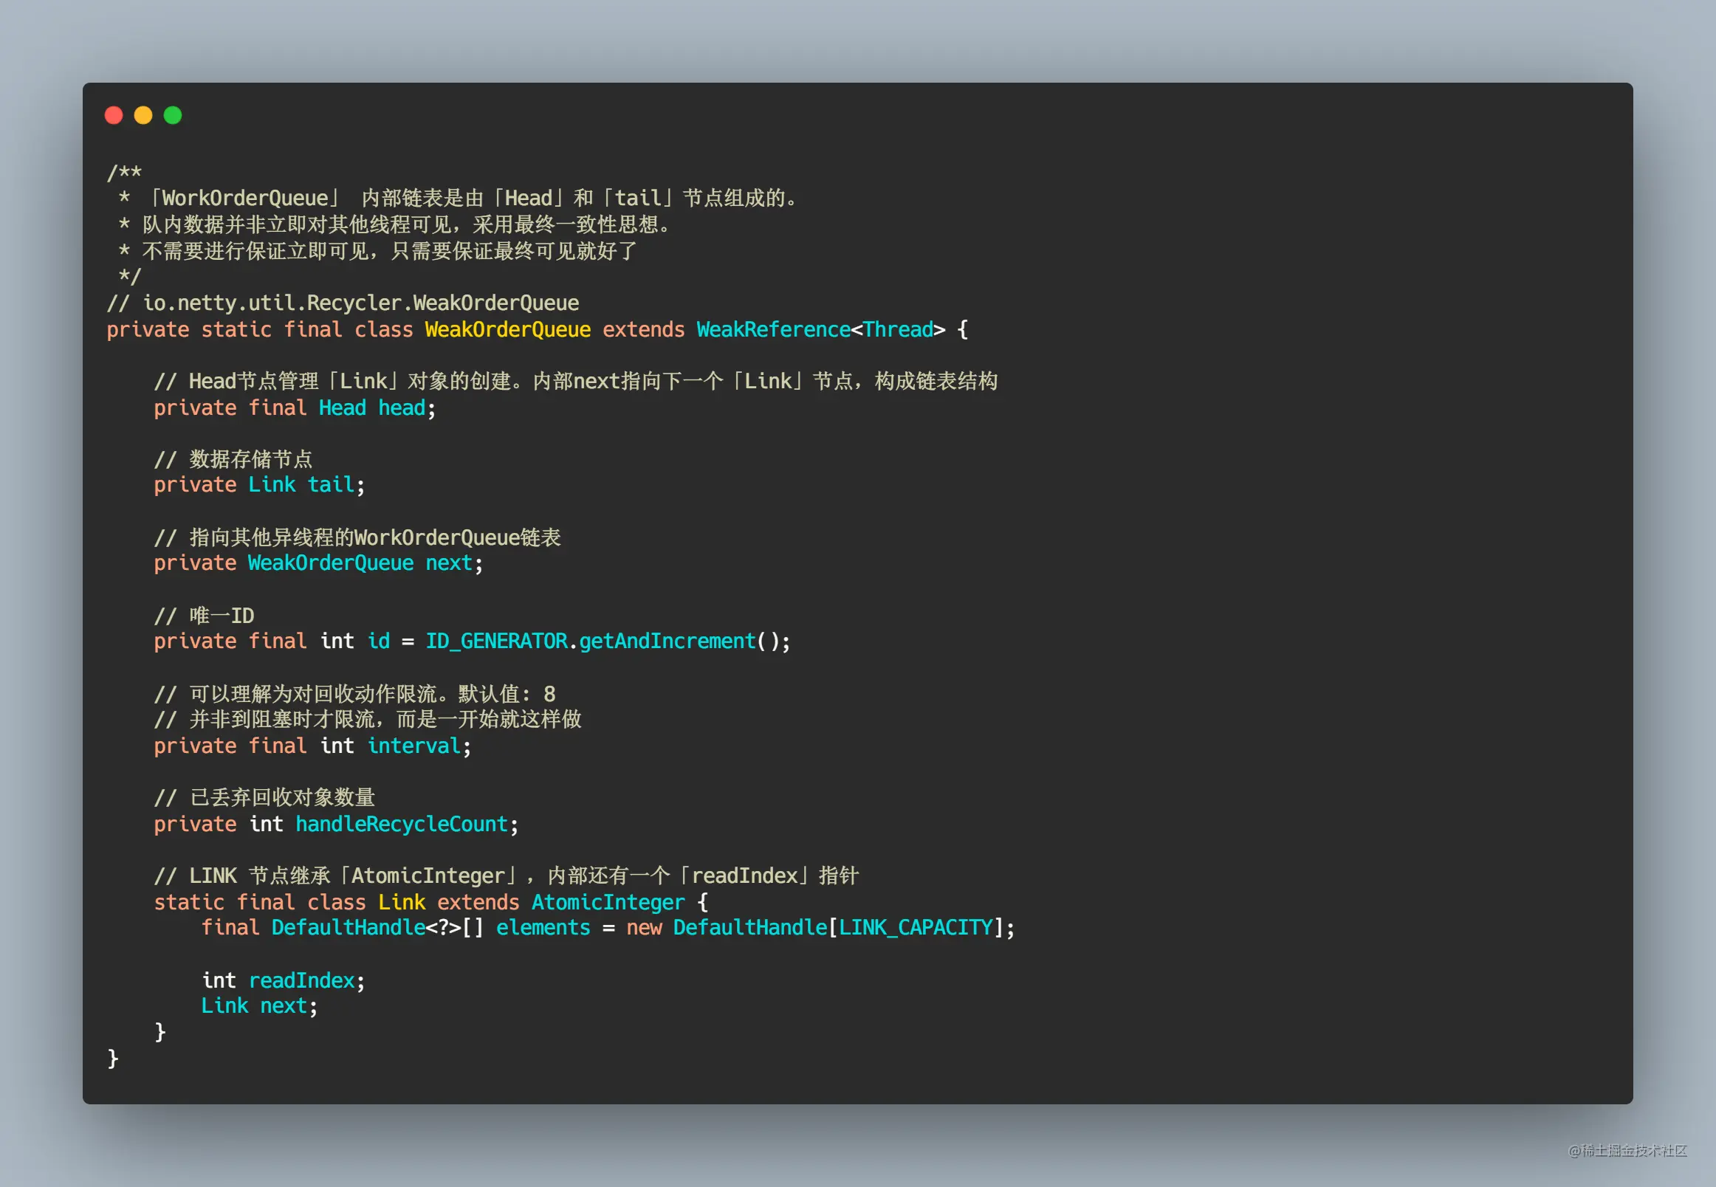Click the line "private Link tail;"

[260, 485]
